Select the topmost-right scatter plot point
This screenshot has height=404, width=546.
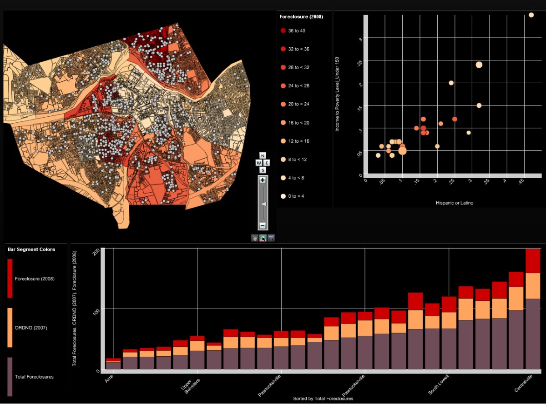pyautogui.click(x=531, y=15)
